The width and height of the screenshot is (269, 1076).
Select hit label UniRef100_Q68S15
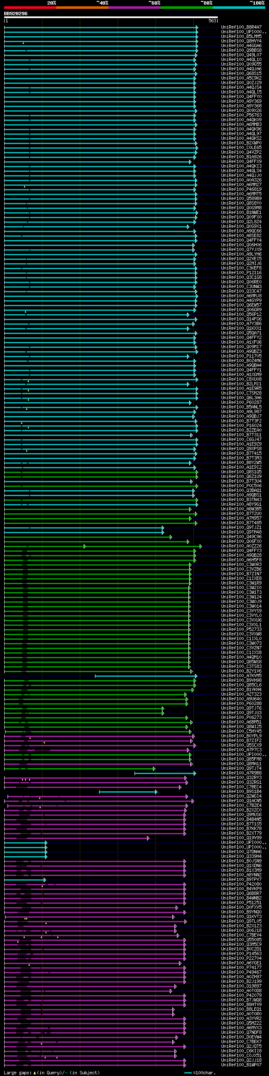[241, 74]
